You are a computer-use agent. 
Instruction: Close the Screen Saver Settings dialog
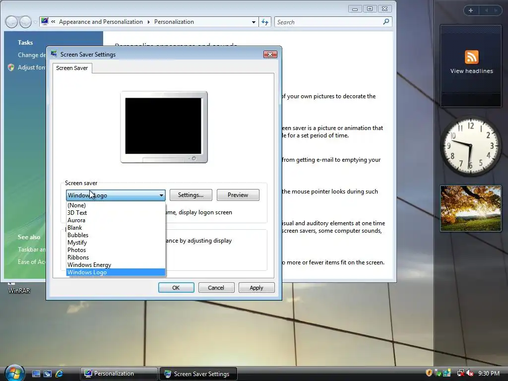(x=270, y=55)
